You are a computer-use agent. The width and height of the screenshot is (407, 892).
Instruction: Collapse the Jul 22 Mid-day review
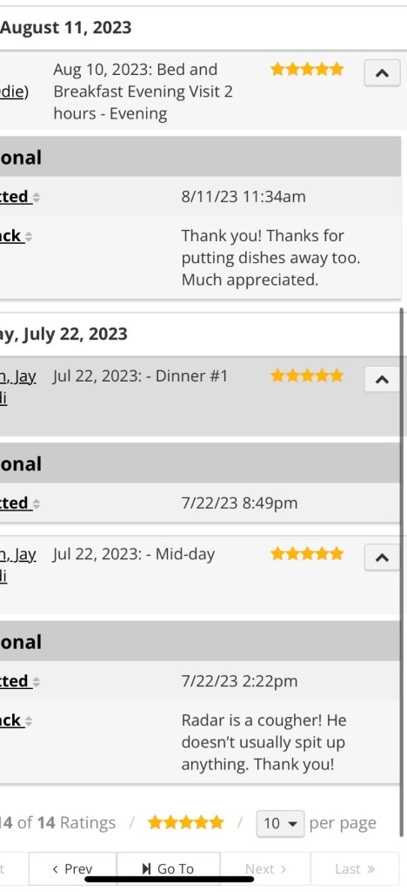(x=382, y=557)
